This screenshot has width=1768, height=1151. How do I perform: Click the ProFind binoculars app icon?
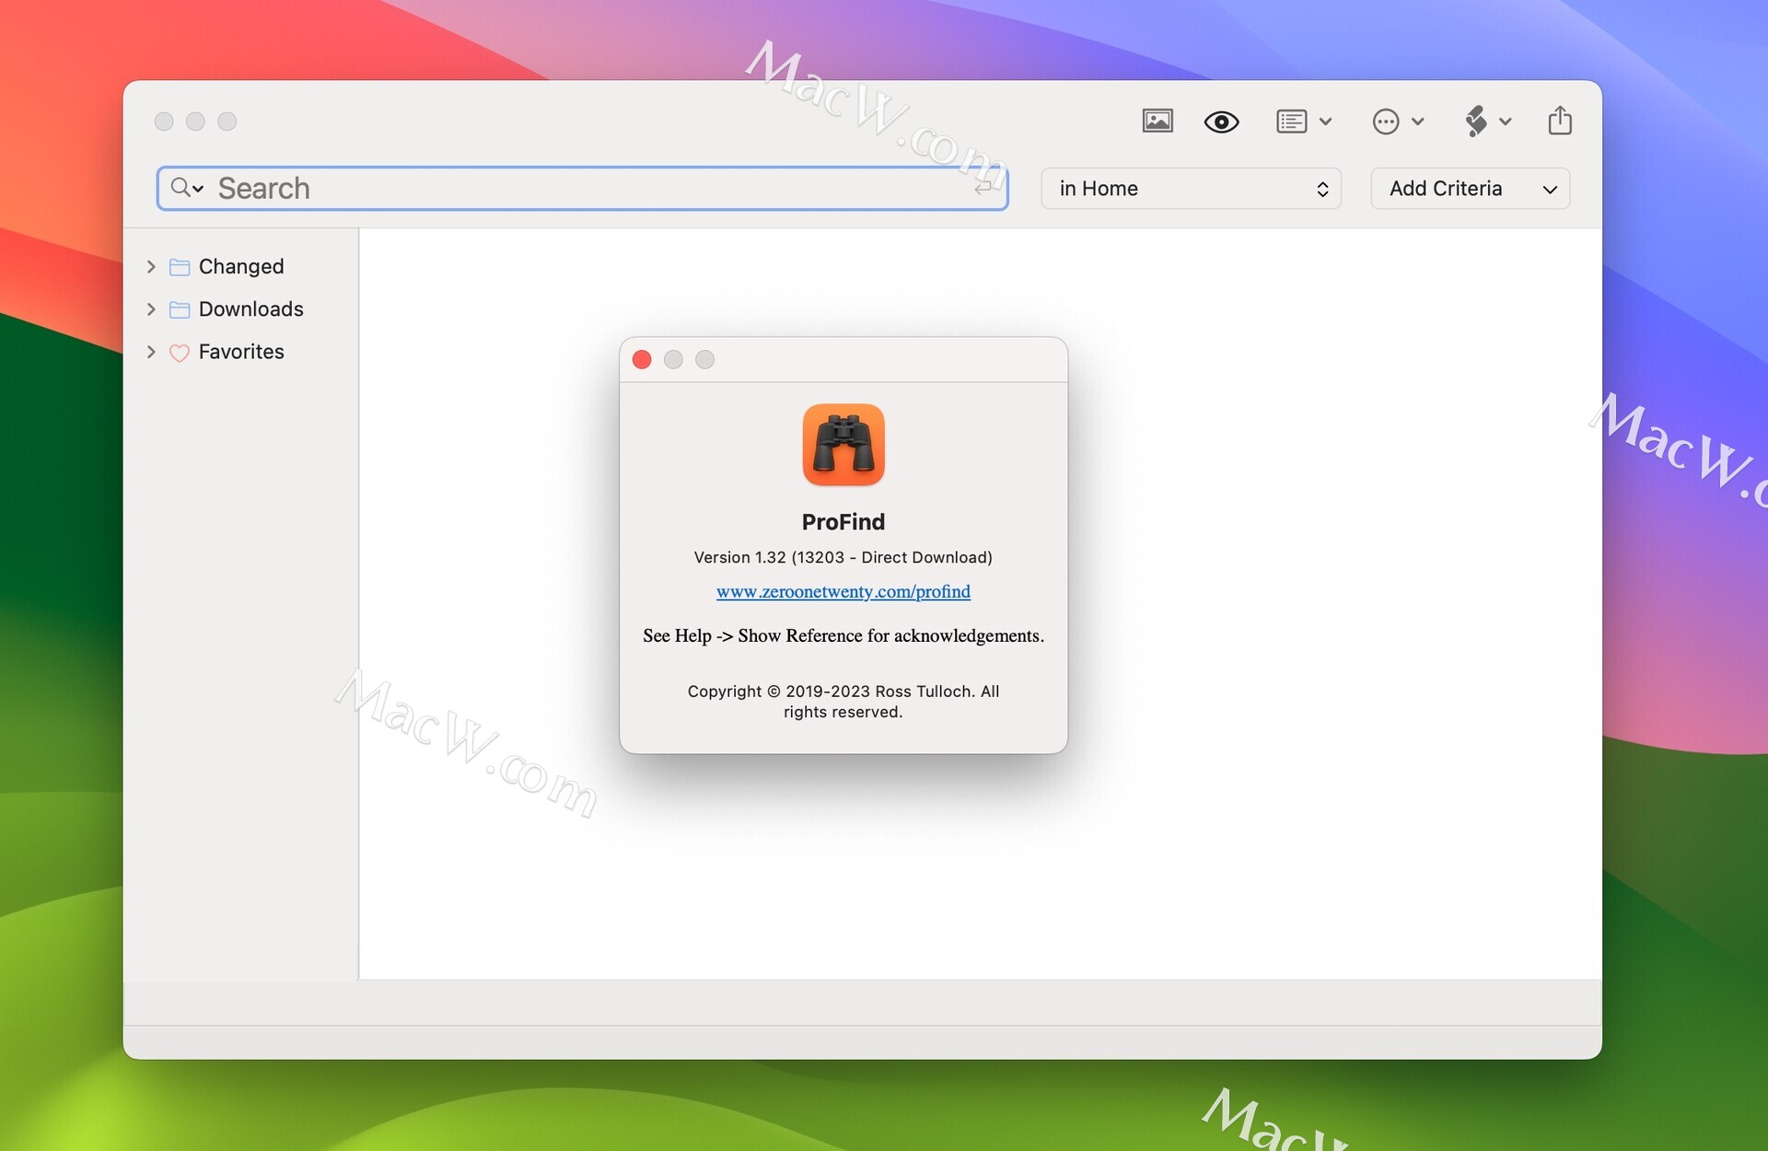843,445
